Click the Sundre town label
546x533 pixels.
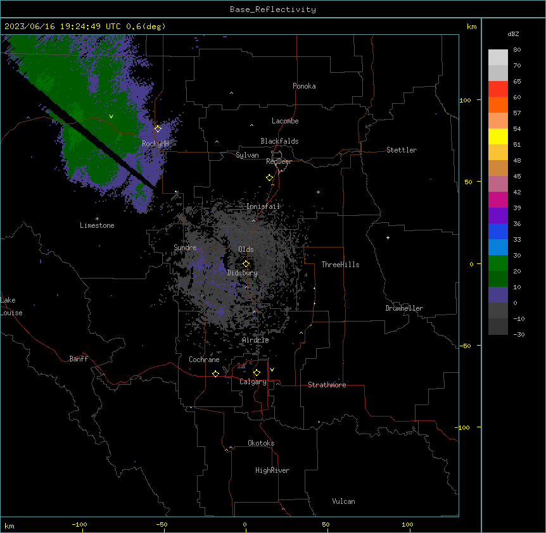(x=185, y=248)
